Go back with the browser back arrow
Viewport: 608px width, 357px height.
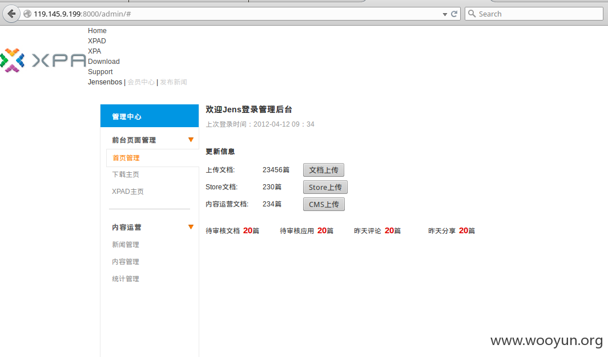point(11,14)
